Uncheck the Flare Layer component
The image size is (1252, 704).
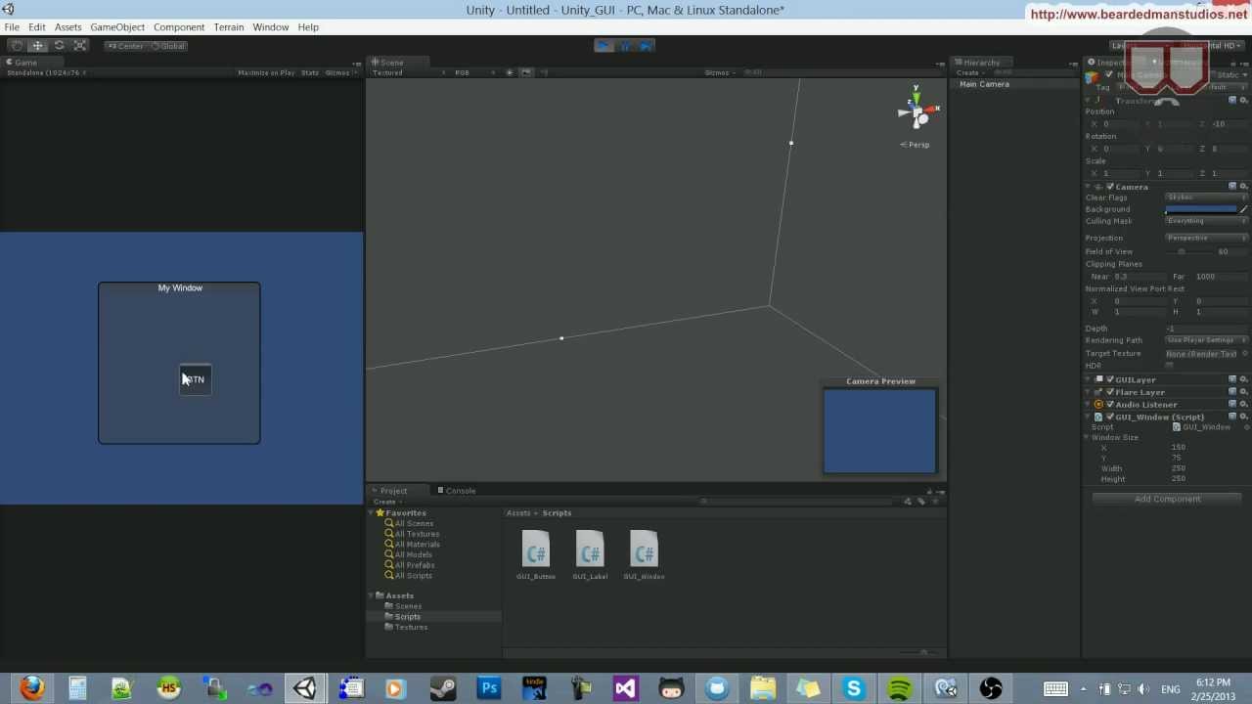1110,392
